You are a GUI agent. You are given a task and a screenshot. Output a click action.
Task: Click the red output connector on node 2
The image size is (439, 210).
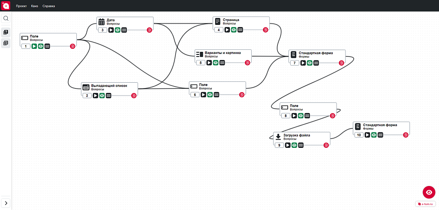pyautogui.click(x=134, y=96)
